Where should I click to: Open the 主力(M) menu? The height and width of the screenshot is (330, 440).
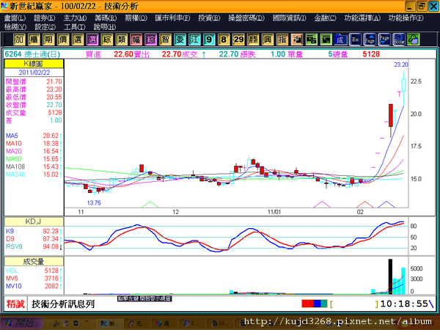coord(75,18)
